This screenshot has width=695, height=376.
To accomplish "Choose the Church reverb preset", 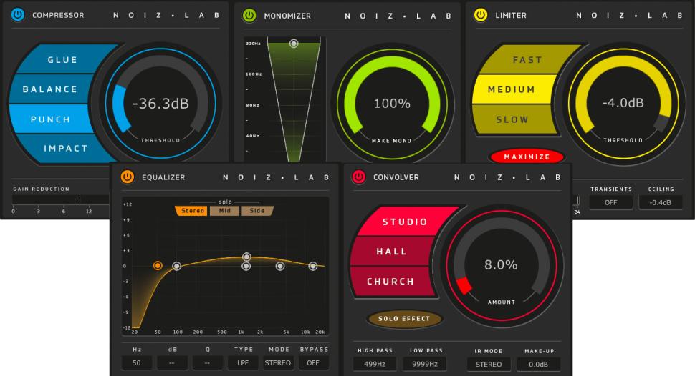I will (x=390, y=282).
